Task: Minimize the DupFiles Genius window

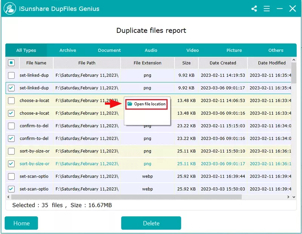Action: [280, 9]
